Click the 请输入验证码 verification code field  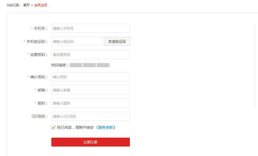pos(77,41)
